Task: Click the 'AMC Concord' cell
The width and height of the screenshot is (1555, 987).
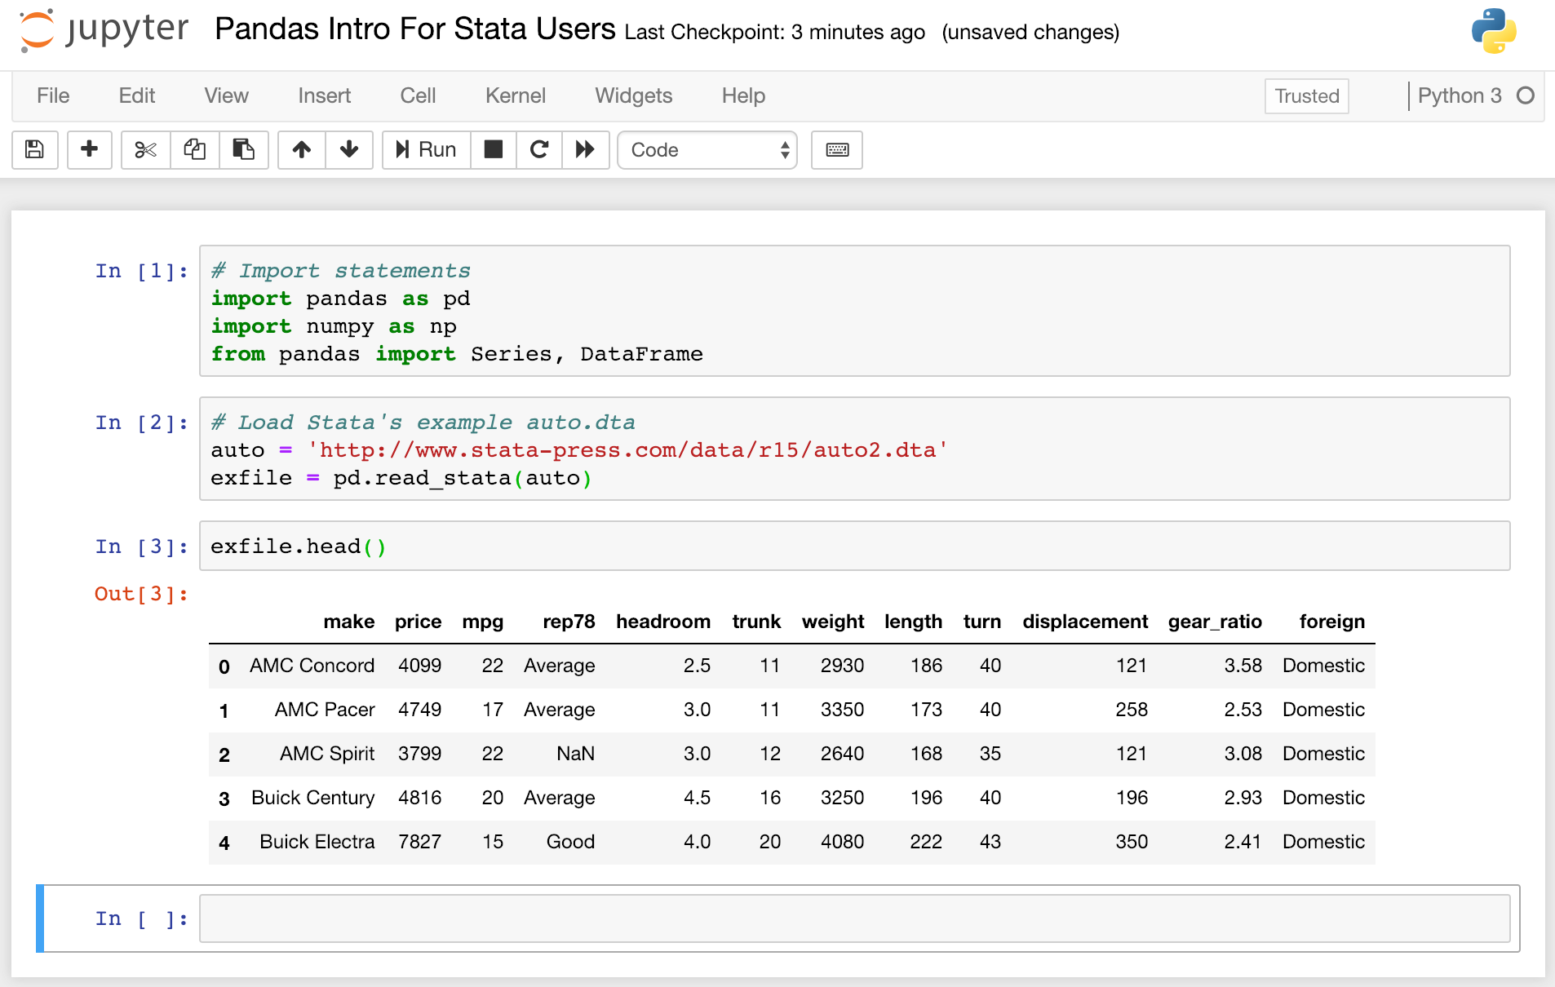Action: (x=312, y=666)
